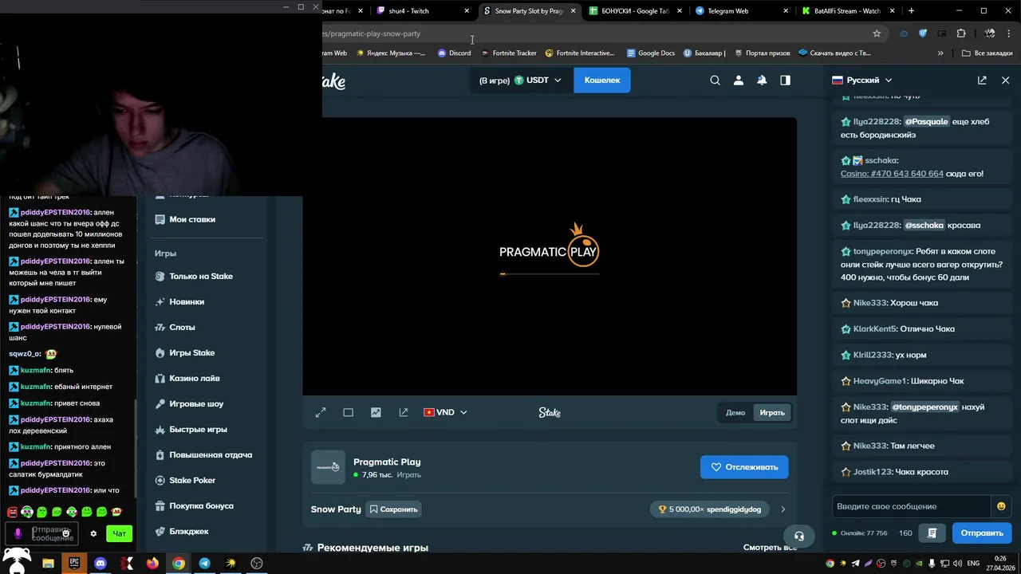The image size is (1021, 574).
Task: Open Twitch chat settings gear
Action: [93, 533]
